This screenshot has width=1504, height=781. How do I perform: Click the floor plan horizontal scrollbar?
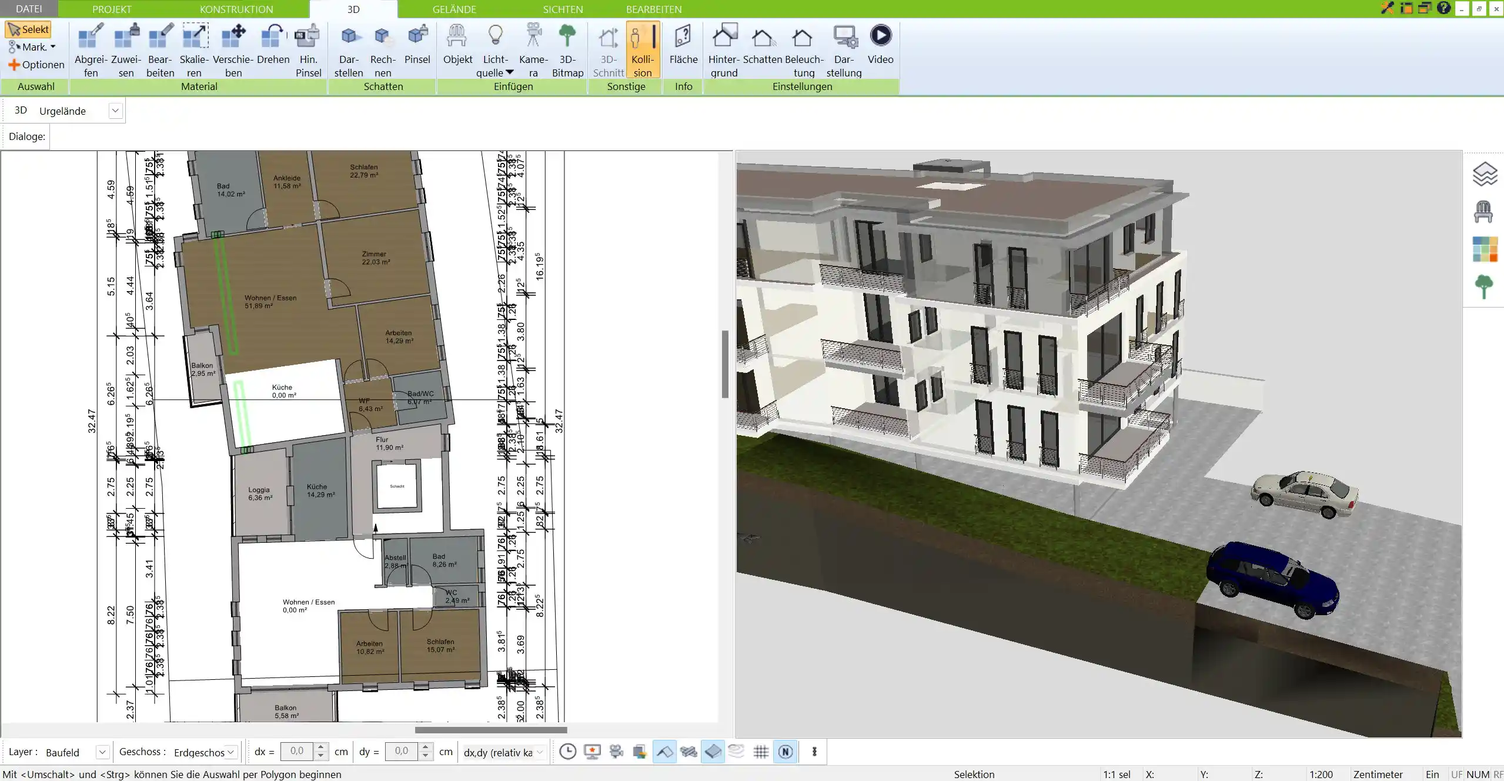pyautogui.click(x=491, y=730)
